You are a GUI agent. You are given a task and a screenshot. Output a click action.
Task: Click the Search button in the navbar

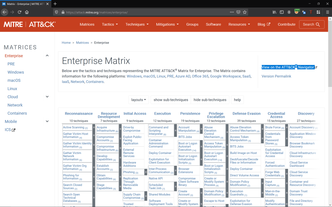pyautogui.click(x=312, y=24)
